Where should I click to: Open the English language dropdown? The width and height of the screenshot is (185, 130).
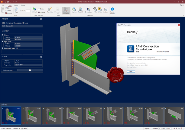[147, 128]
